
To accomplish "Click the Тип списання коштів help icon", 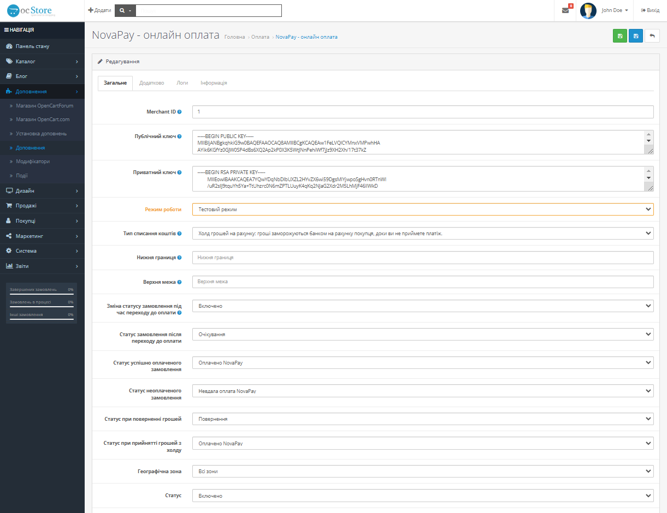I will point(180,234).
